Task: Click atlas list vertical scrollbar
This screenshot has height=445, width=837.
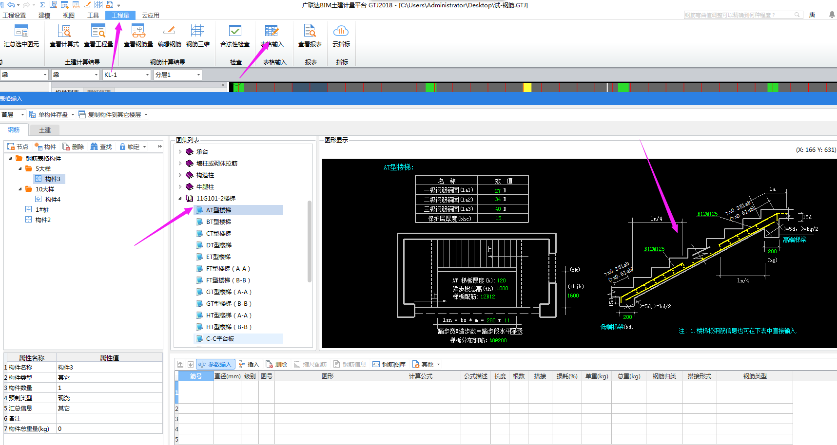Action: 310,241
